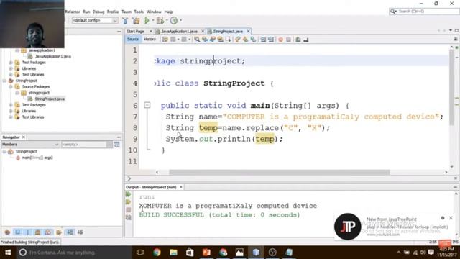Image resolution: width=460 pixels, height=259 pixels.
Task: Click the red Start Macro Recording icon
Action: pyautogui.click(x=281, y=40)
